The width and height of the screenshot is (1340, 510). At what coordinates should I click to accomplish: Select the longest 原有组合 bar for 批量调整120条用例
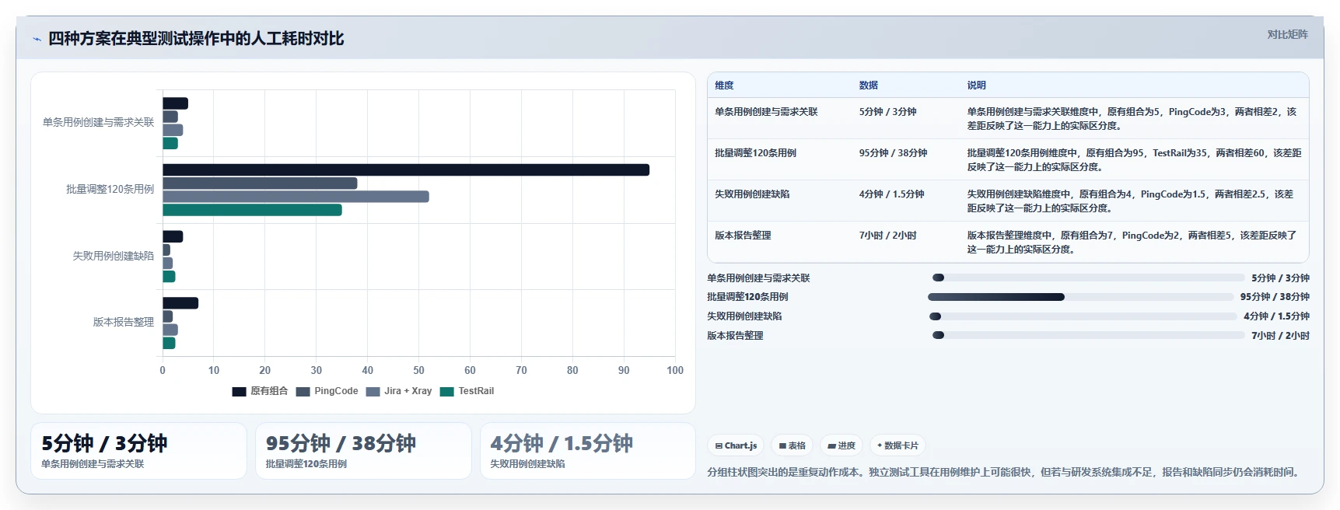point(406,170)
